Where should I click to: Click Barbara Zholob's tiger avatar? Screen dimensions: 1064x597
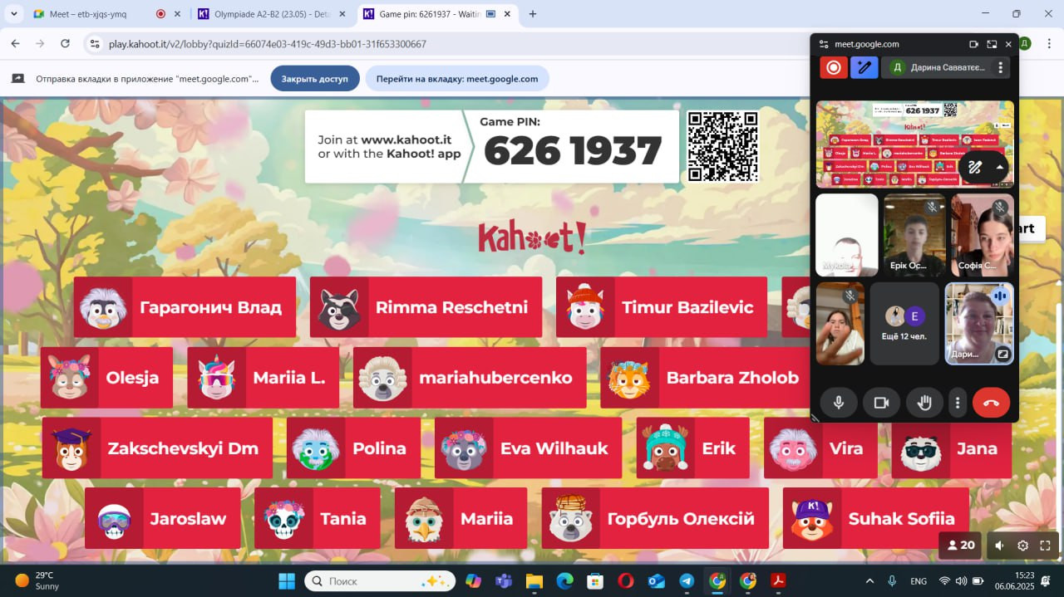coord(629,379)
